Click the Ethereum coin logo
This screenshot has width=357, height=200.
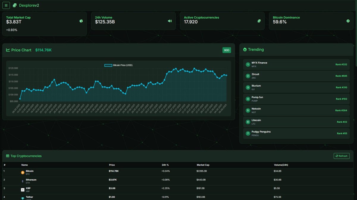[x=23, y=181]
